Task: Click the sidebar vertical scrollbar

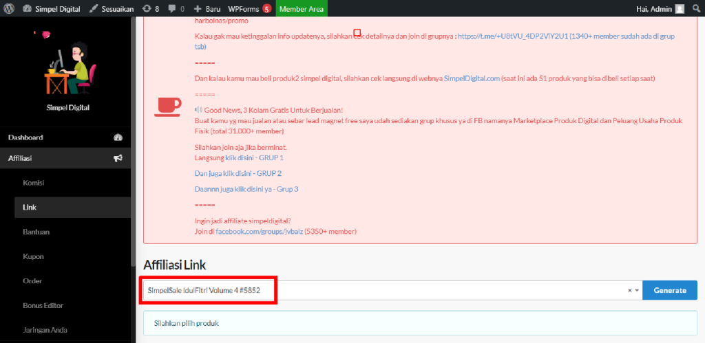Action: [132, 142]
